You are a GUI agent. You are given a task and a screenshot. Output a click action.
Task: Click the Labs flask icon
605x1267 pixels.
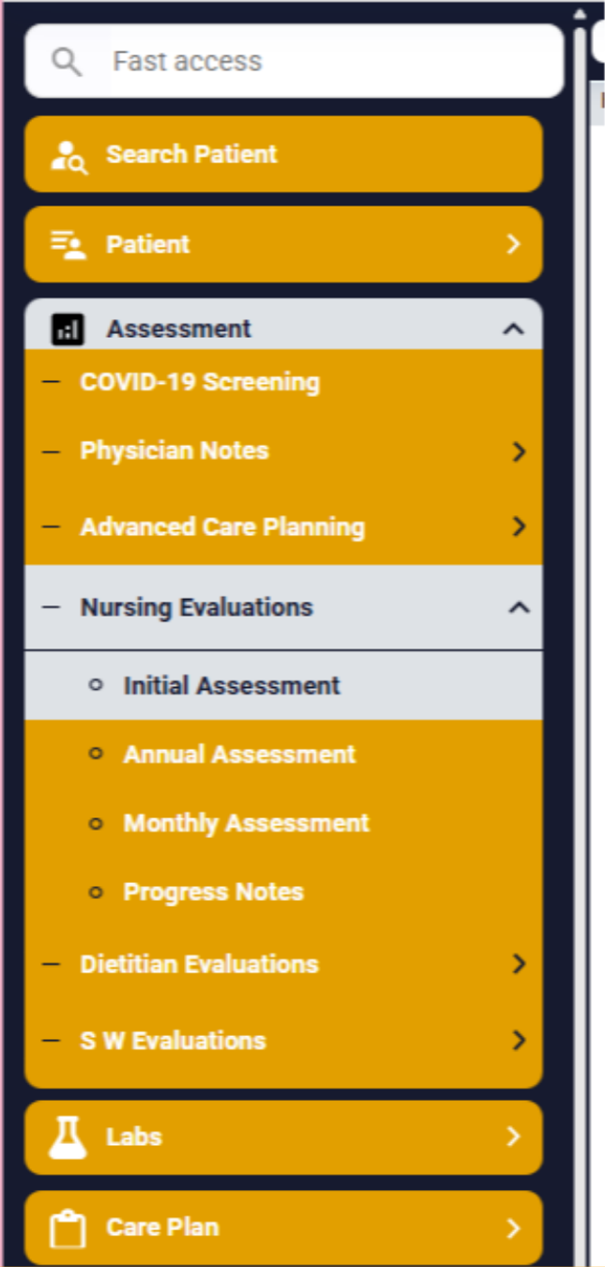68,1137
